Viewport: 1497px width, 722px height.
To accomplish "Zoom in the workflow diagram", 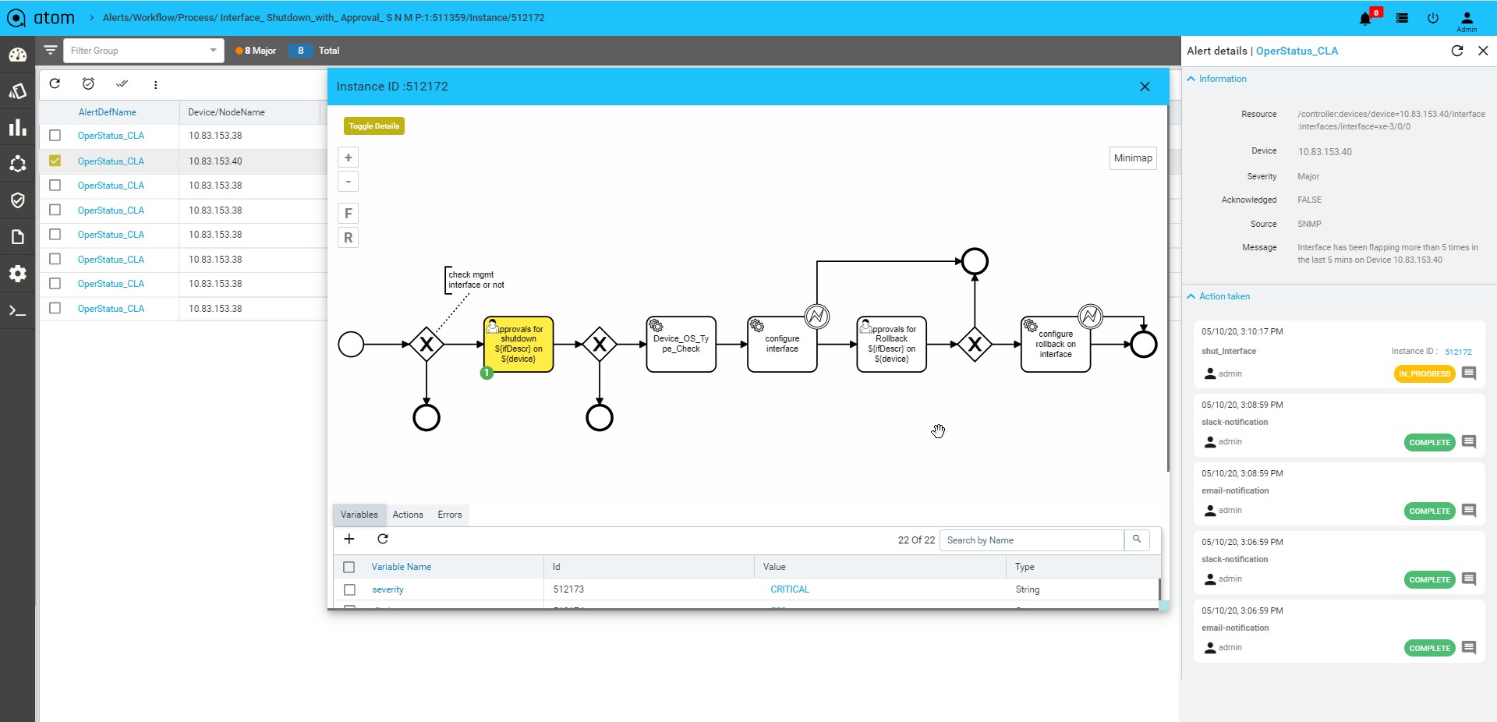I will pyautogui.click(x=349, y=157).
